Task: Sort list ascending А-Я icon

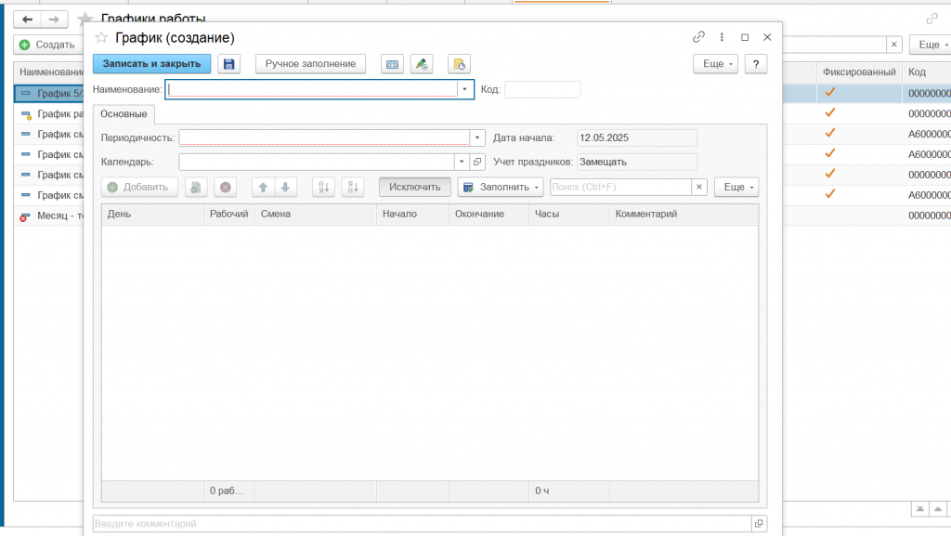Action: tap(323, 187)
